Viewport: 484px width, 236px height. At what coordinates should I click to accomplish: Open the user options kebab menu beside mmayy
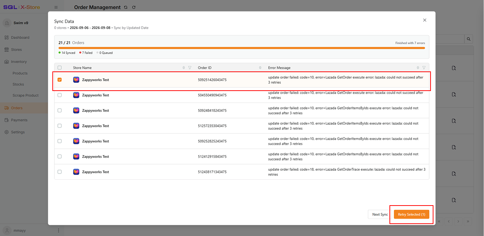[x=59, y=230]
